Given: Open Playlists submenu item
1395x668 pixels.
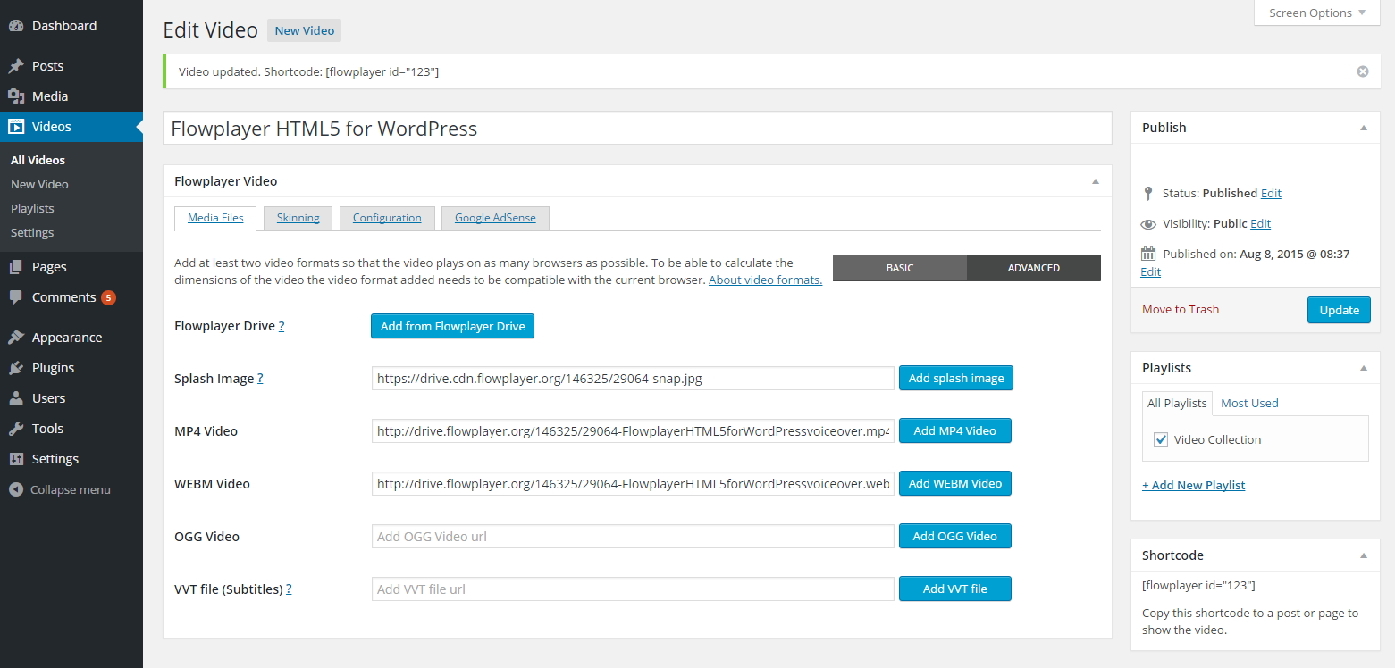Looking at the screenshot, I should 32,208.
